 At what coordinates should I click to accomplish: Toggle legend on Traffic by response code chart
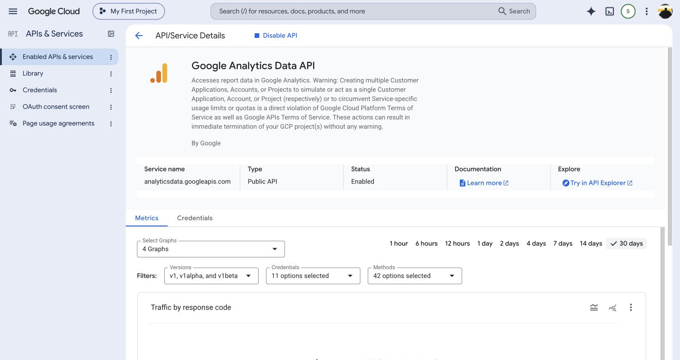[594, 307]
